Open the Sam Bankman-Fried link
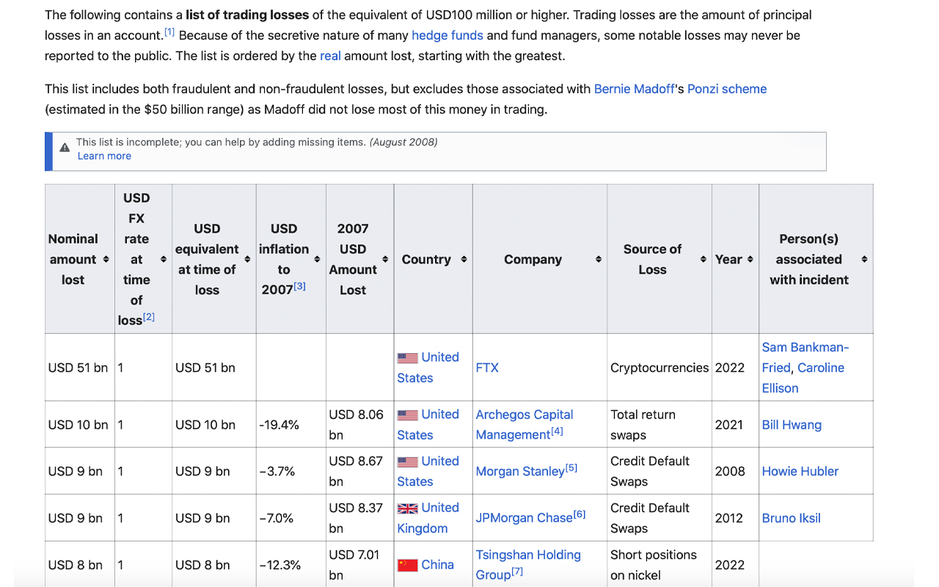 (x=805, y=347)
